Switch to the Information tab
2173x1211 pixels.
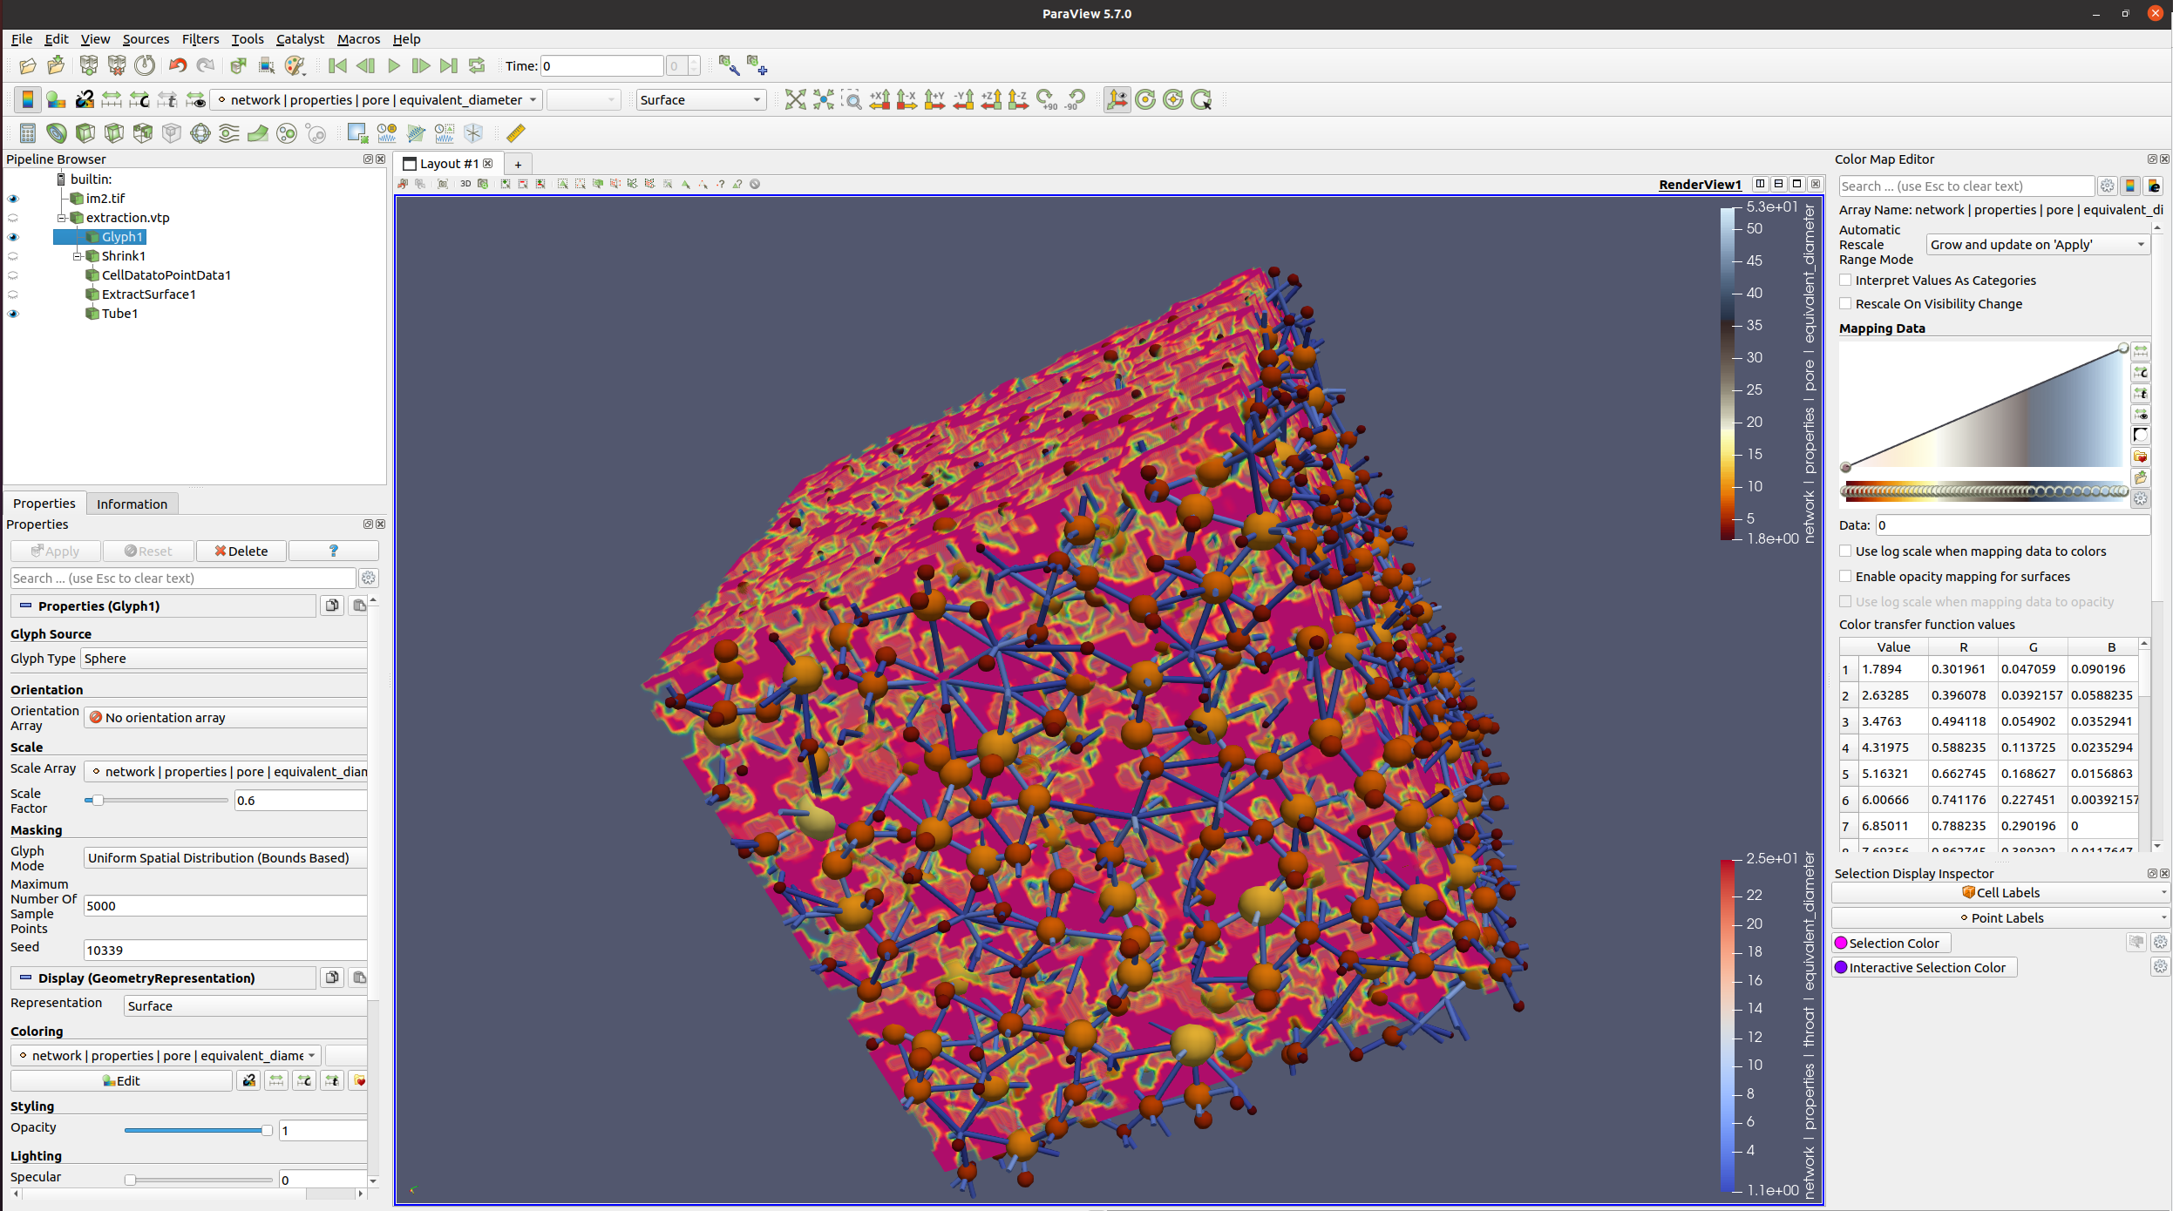click(132, 504)
